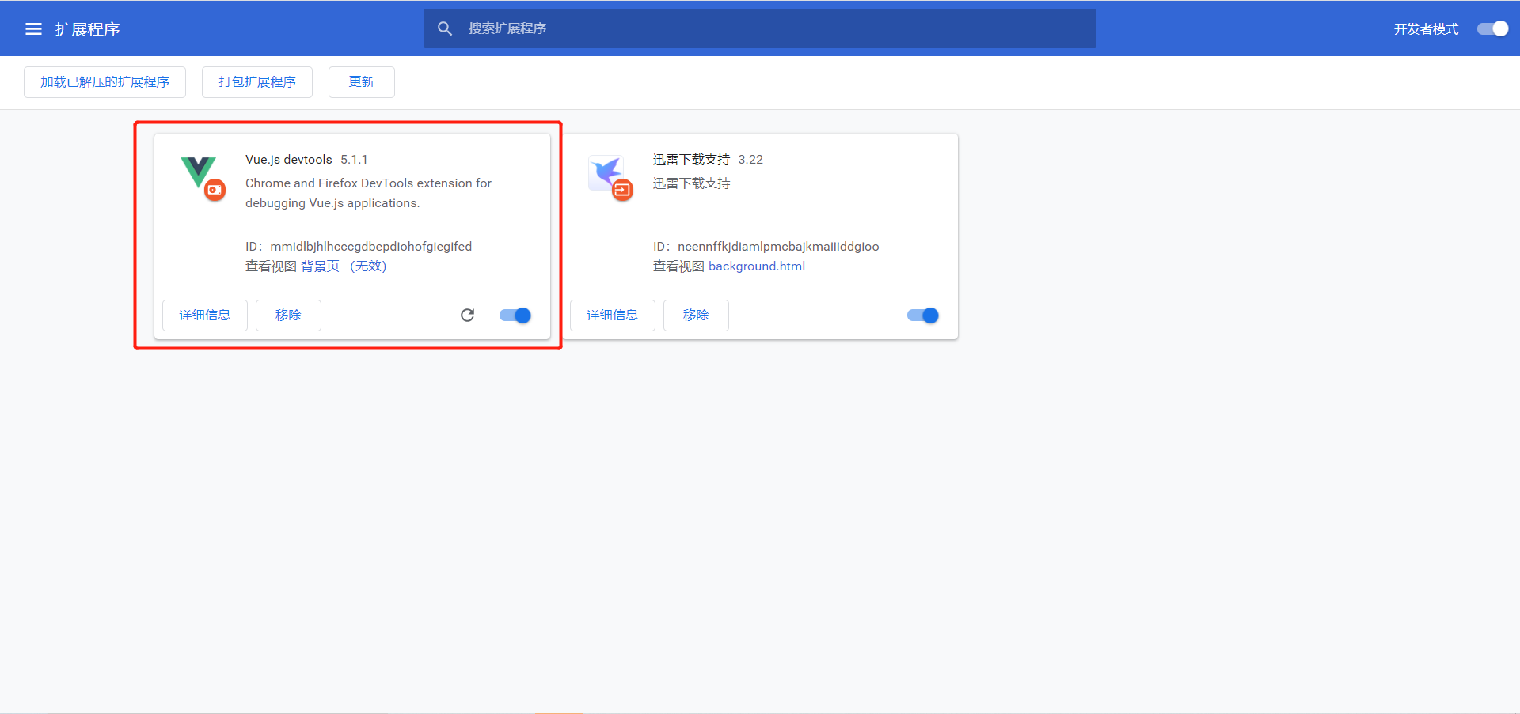Remove the Vue.js devtools extension

(x=288, y=315)
